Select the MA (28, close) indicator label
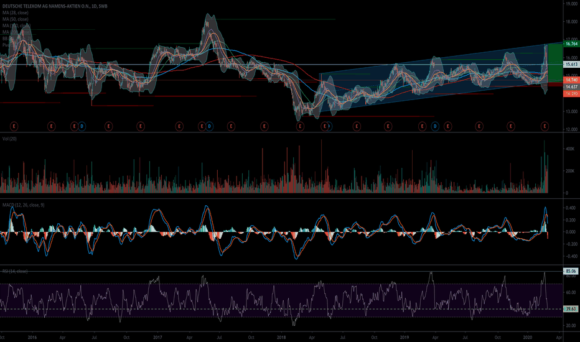Screen dimensions: 580x342 point(15,12)
